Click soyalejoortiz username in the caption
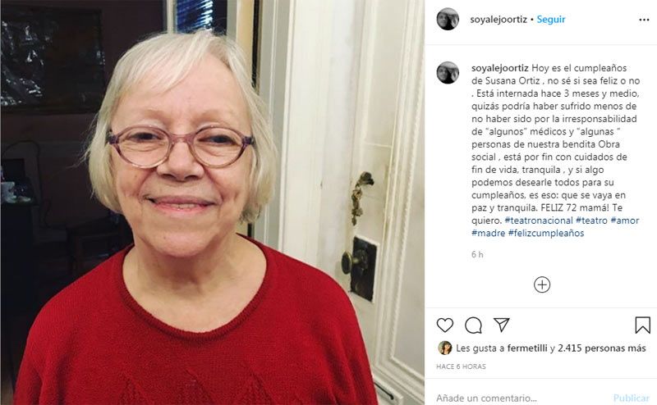Viewport: 657px width, 405px height. 501,68
